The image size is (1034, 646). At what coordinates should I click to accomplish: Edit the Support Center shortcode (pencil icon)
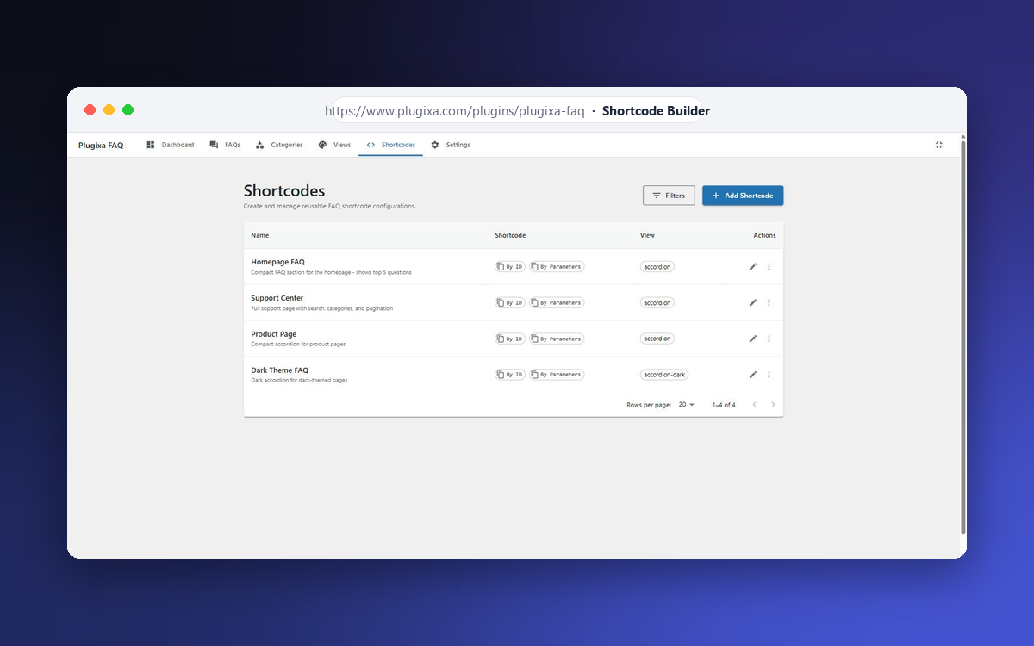tap(753, 303)
